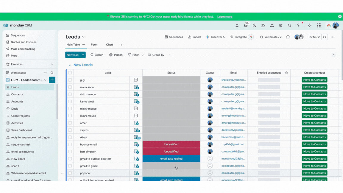Viewport: 343px width, 193px height.
Task: Collapse the New Leads group
Action: pyautogui.click(x=70, y=65)
